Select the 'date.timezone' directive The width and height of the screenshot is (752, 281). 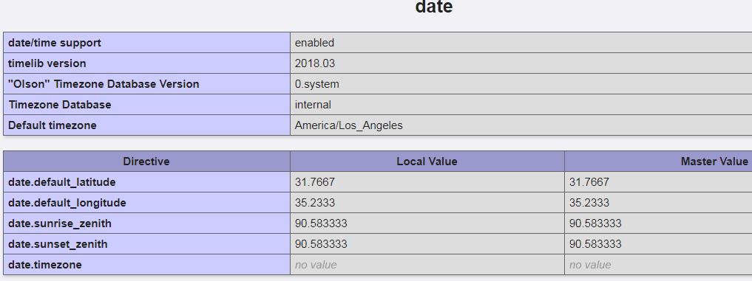click(45, 265)
